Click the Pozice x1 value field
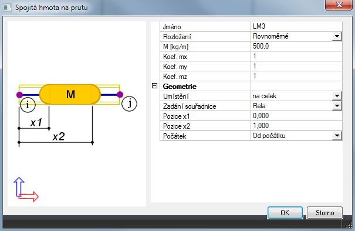The width and height of the screenshot is (355, 231). (x=296, y=116)
